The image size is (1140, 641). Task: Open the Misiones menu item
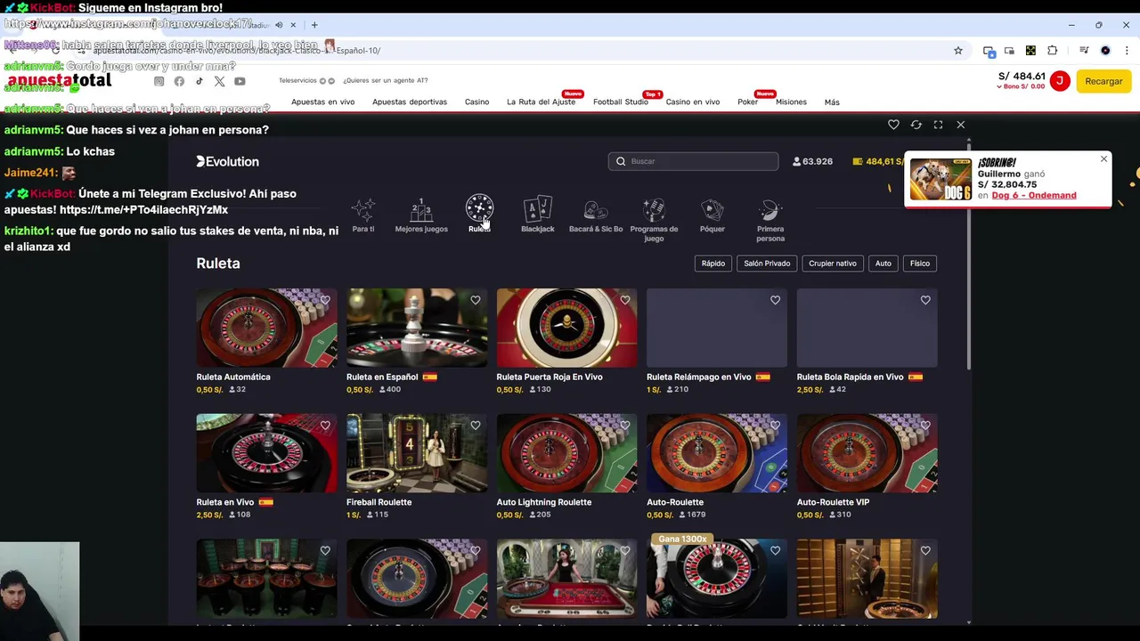tap(791, 102)
